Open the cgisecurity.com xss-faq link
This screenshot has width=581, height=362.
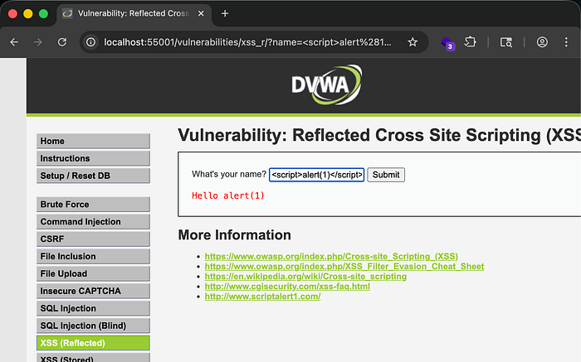(287, 286)
